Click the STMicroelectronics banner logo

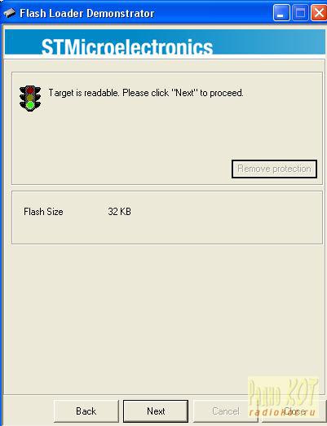coord(126,46)
